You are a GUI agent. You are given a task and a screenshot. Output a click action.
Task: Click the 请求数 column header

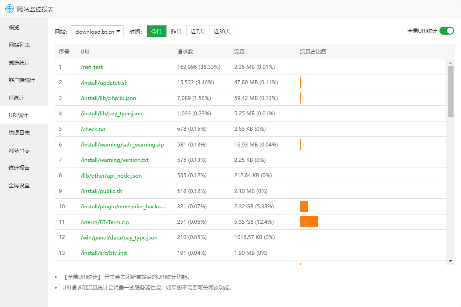(185, 52)
